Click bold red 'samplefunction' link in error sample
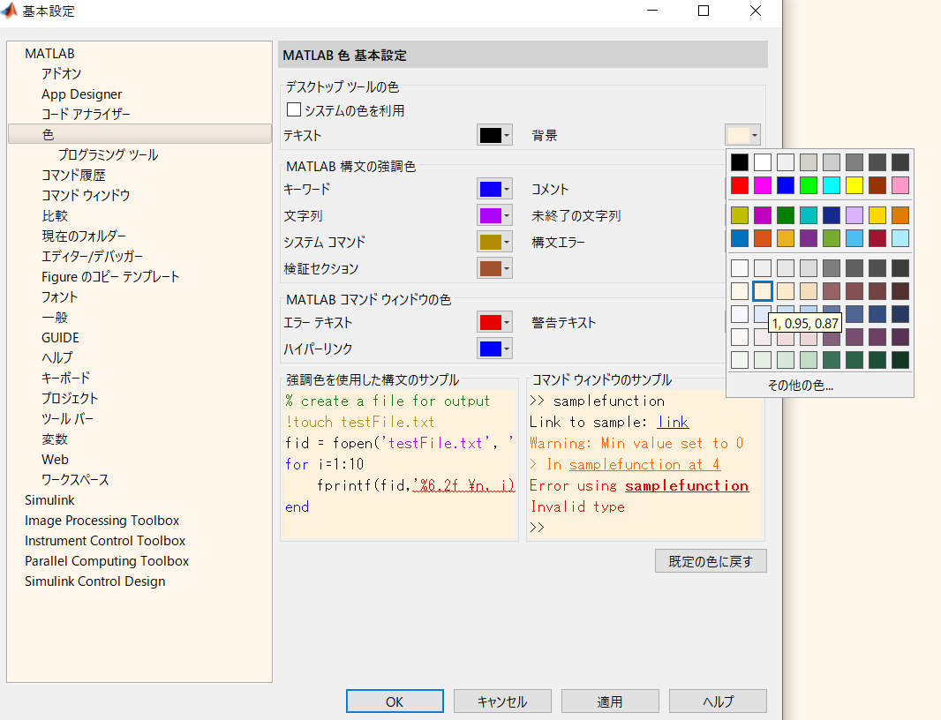Screen dimensions: 941x720 click(687, 485)
